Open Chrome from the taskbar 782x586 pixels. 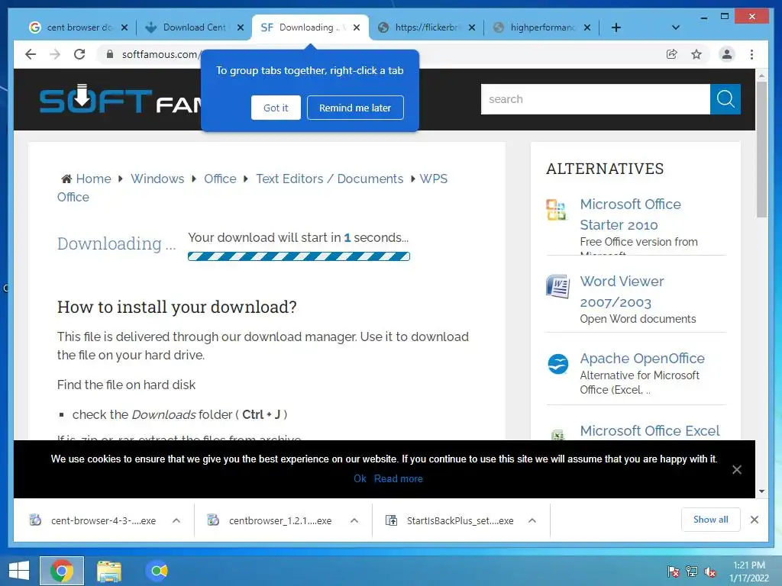(62, 571)
